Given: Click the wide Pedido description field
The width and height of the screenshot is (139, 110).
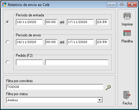Looking at the screenshot, I should [77, 62].
